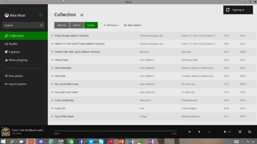The image size is (257, 144).
Task: Open File Explorer from taskbar
Action: [61, 141]
